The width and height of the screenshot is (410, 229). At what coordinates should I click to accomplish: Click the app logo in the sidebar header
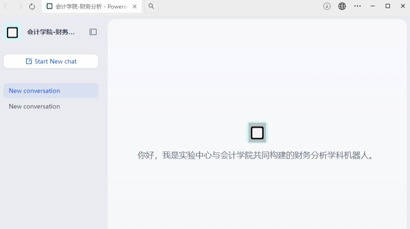click(x=12, y=32)
